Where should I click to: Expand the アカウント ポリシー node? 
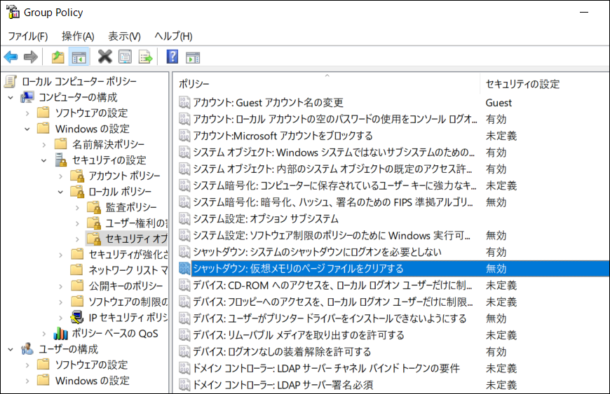[x=61, y=176]
